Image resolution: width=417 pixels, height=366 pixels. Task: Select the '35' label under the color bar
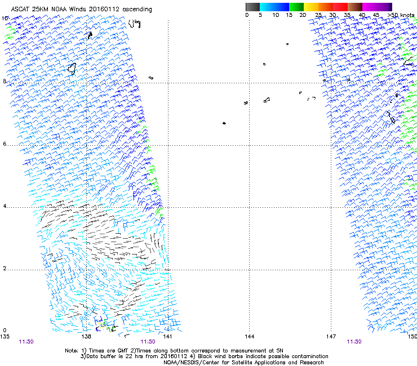tap(347, 15)
